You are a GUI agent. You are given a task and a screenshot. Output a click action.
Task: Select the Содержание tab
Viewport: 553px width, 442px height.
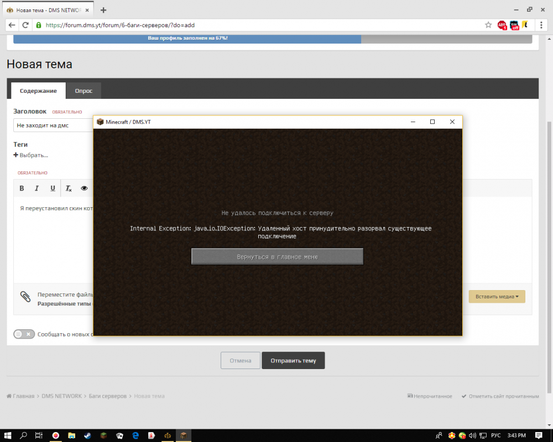point(38,91)
